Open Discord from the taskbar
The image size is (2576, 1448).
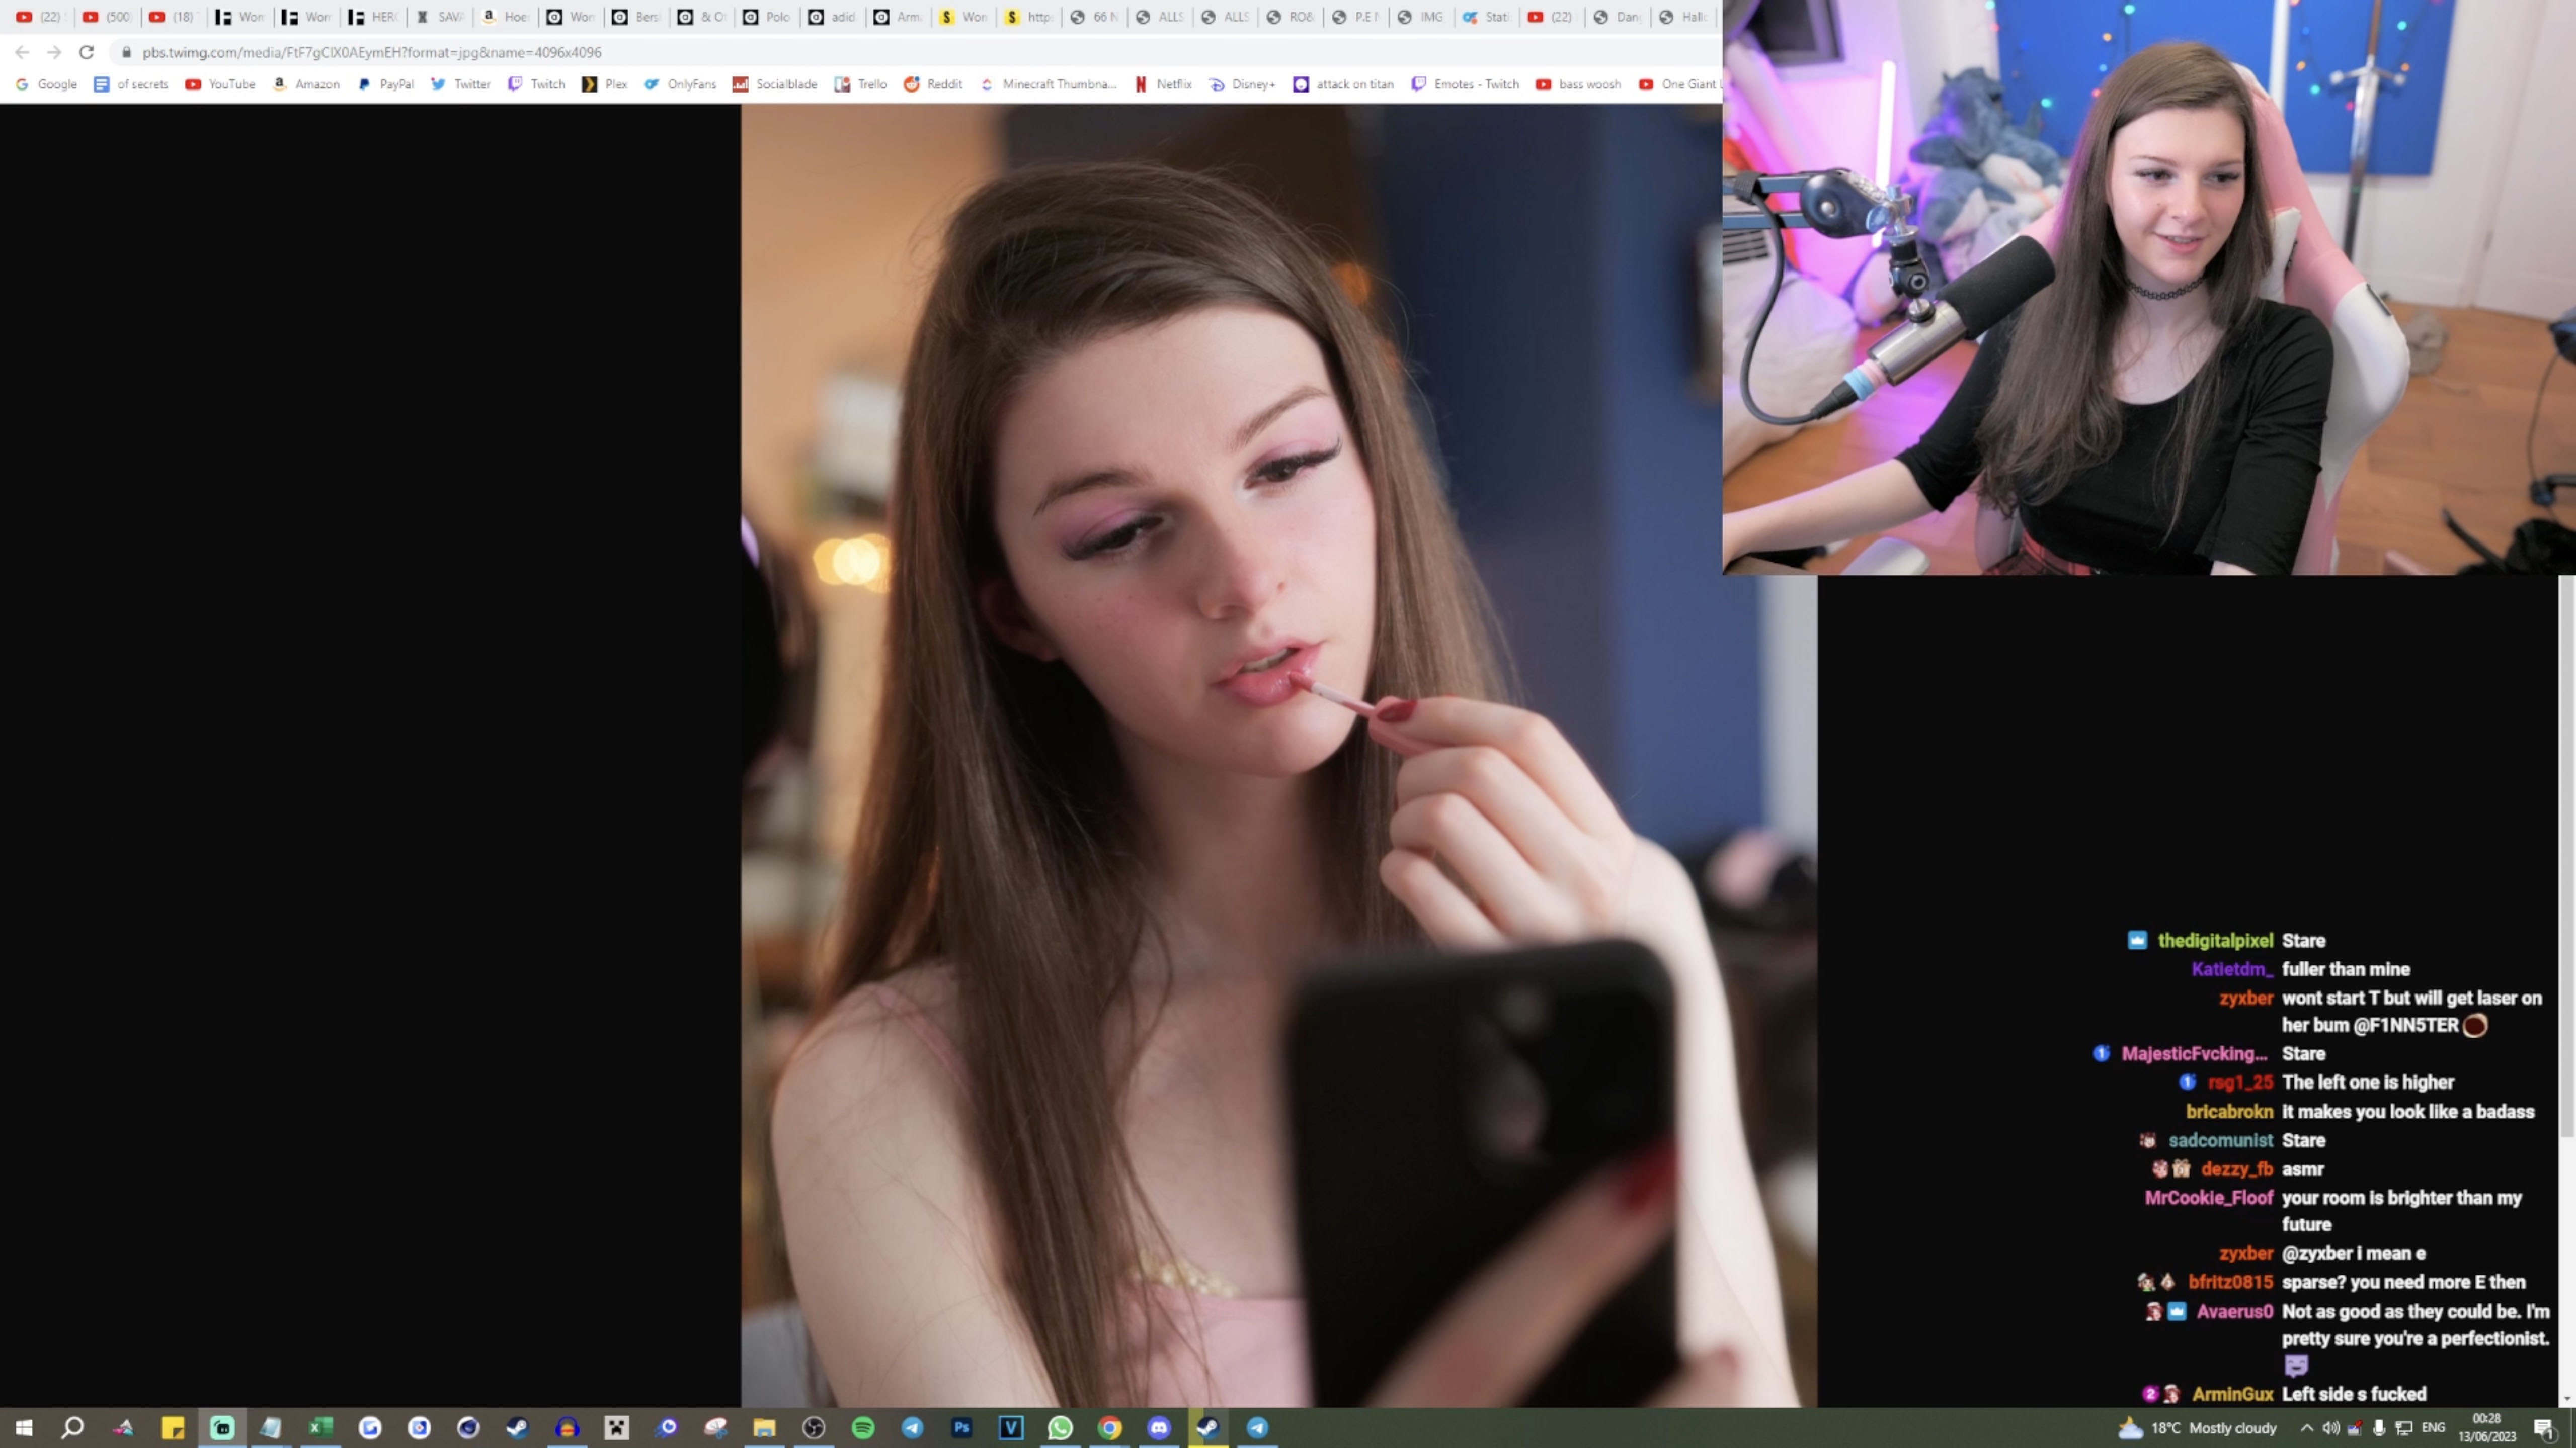click(x=1158, y=1427)
